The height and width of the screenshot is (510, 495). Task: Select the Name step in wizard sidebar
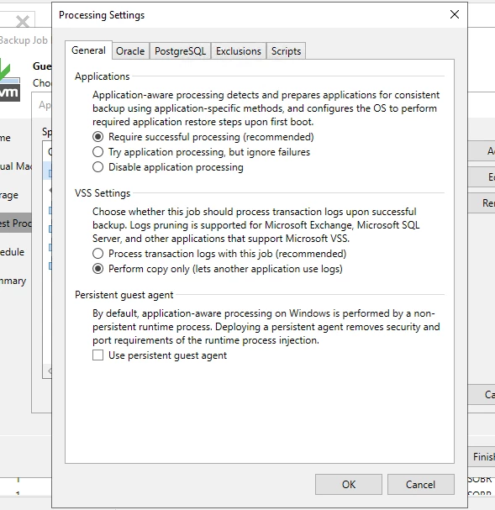[x=5, y=138]
